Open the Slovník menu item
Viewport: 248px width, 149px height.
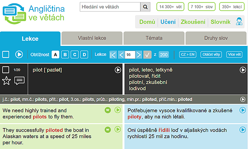(x=220, y=22)
